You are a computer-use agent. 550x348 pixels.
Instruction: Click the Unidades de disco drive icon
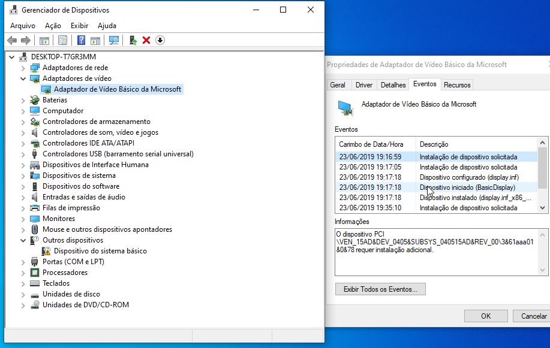(x=34, y=294)
